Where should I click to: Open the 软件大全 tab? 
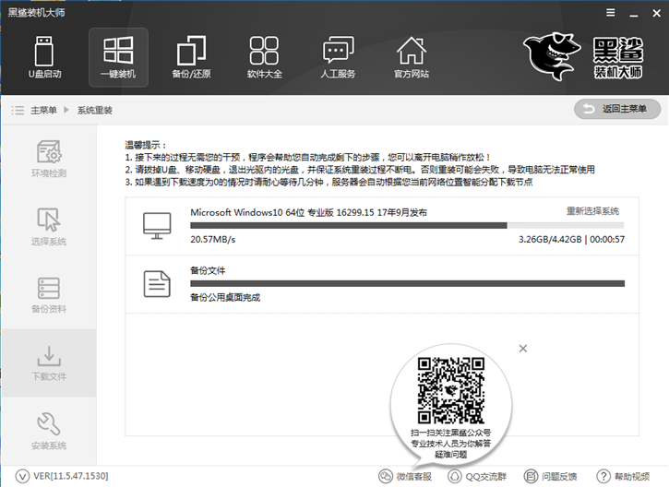265,57
